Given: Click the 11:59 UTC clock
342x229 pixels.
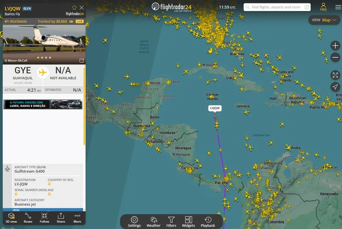Looking at the screenshot, I should click(227, 7).
